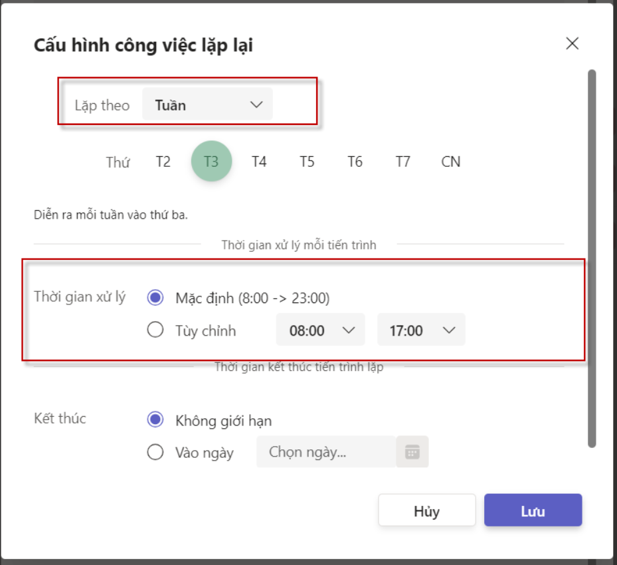Select weekday T2

[163, 162]
